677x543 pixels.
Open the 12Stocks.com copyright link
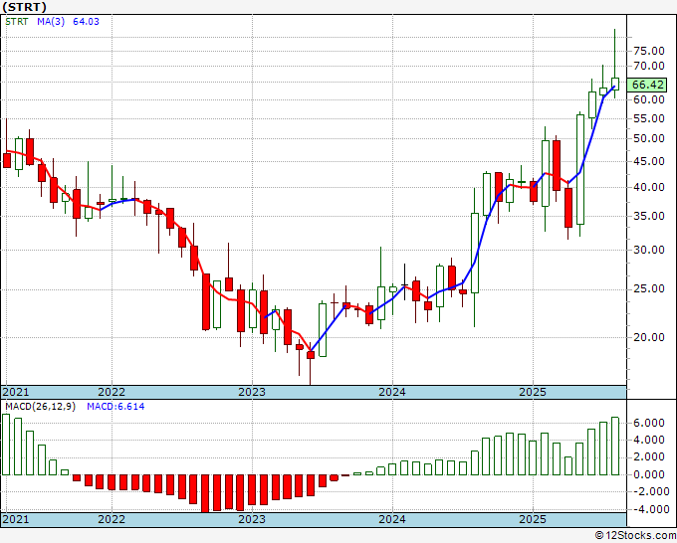click(x=635, y=535)
